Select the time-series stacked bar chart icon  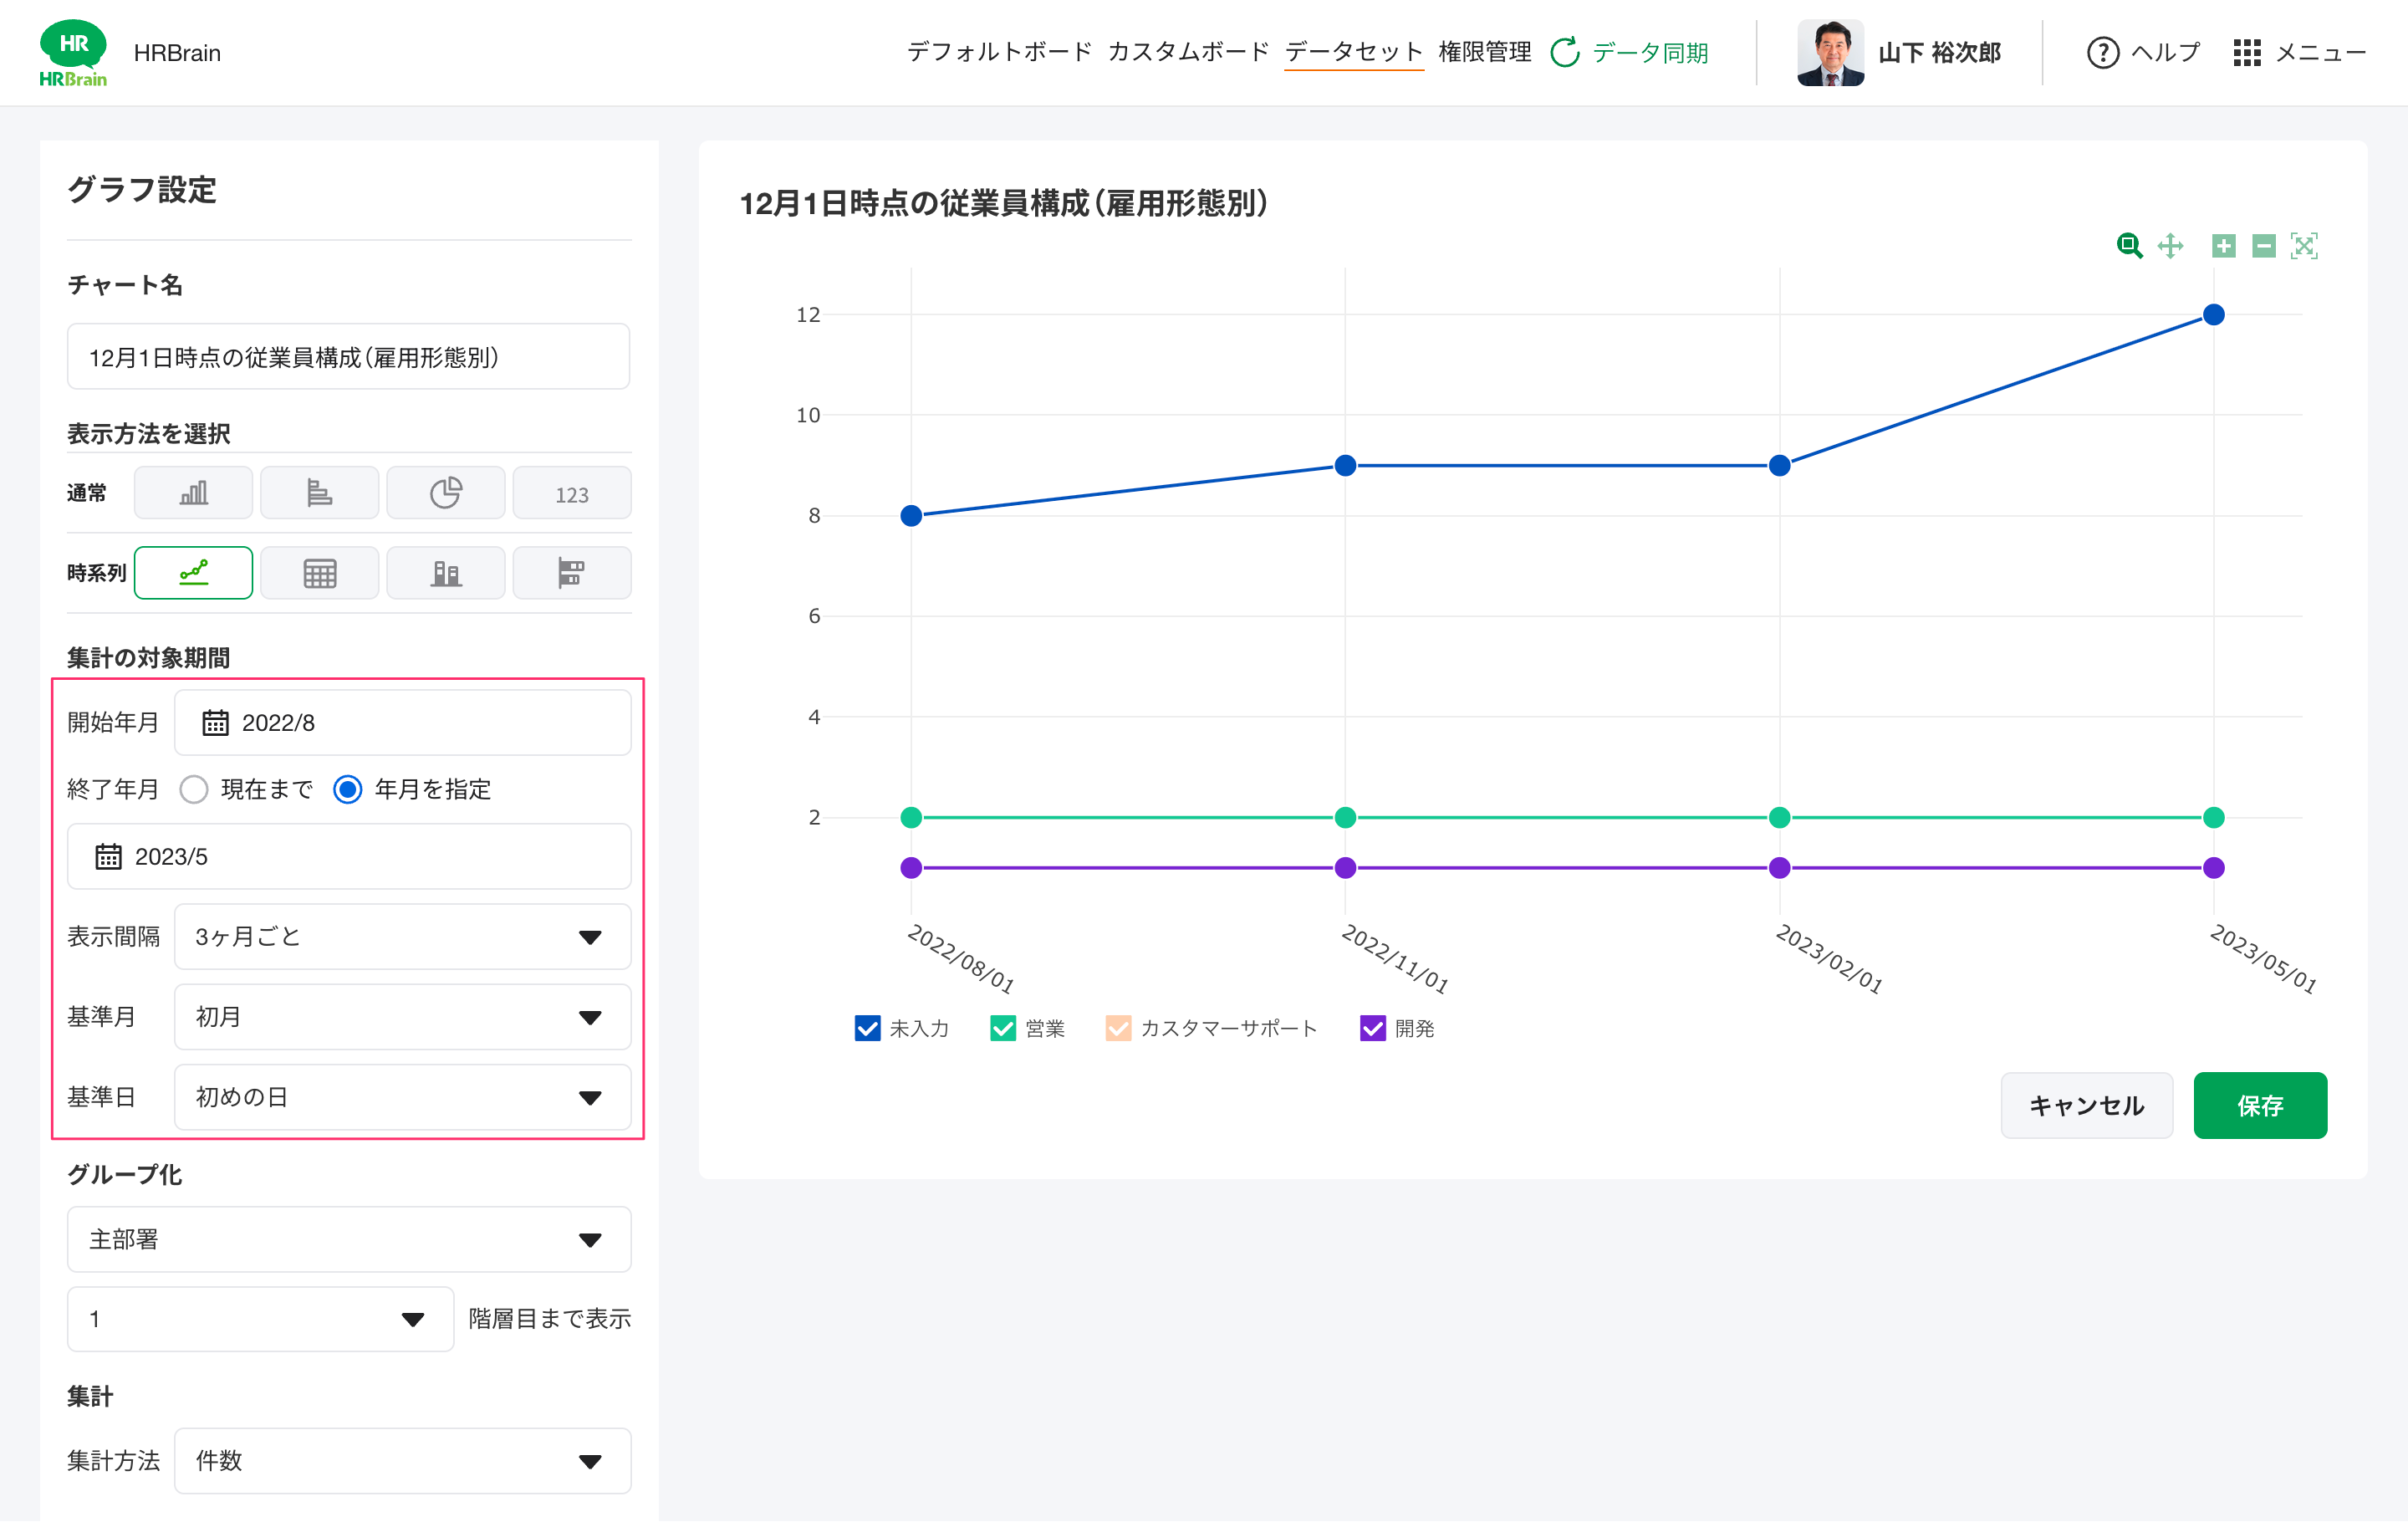[445, 573]
